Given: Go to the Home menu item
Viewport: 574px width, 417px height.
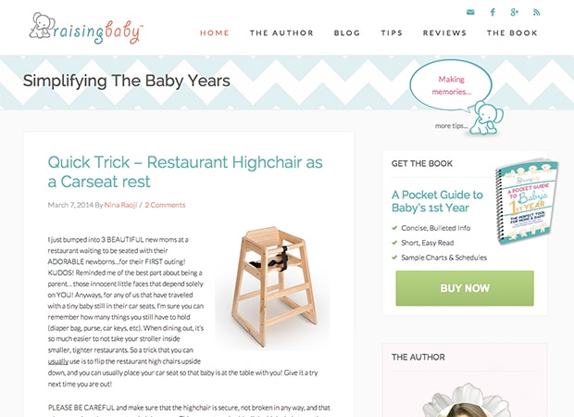Looking at the screenshot, I should click(x=215, y=33).
